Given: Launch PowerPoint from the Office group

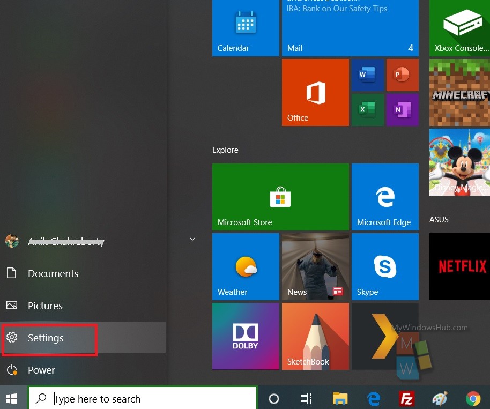Looking at the screenshot, I should click(x=403, y=75).
